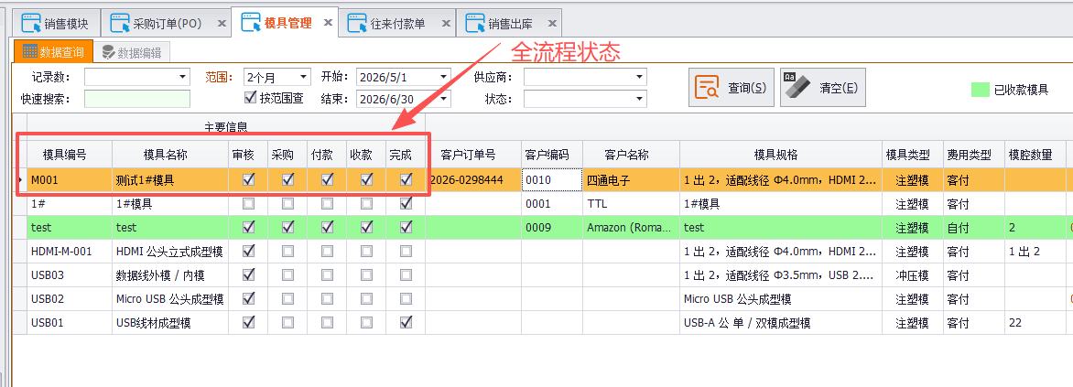The width and height of the screenshot is (1073, 387).
Task: Switch to the 销售模块 tab
Action: point(56,23)
